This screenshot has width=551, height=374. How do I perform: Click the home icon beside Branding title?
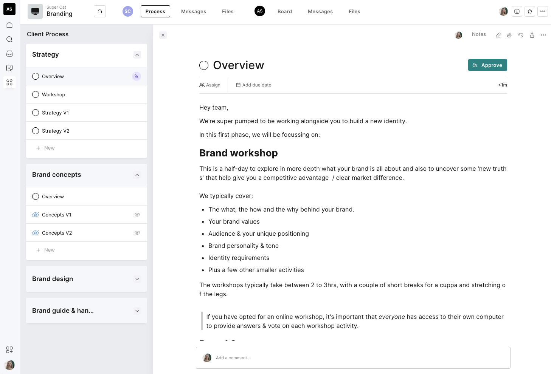100,11
